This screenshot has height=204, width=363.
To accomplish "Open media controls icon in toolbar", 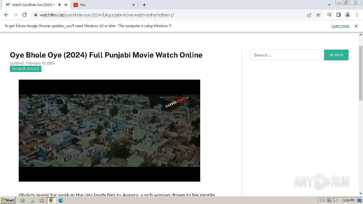I will pos(329,15).
